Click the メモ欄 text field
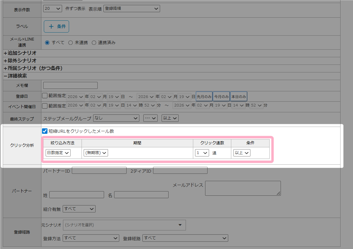 click(x=70, y=86)
